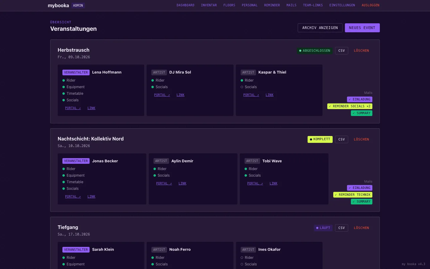The width and height of the screenshot is (430, 269).
Task: Open DJ Mira Sol's portal link
Action: 162,95
